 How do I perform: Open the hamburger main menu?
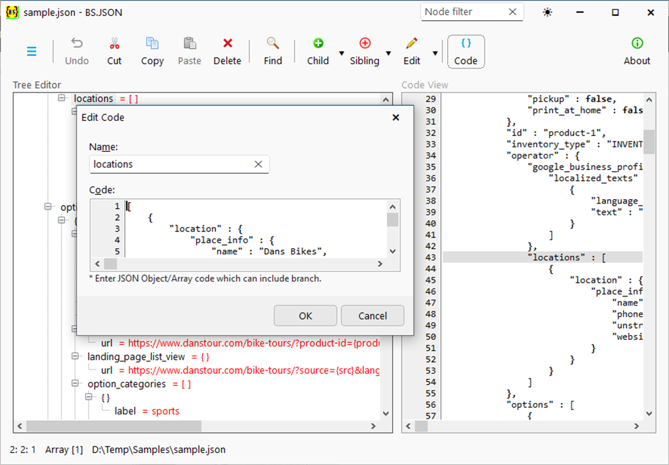(31, 51)
